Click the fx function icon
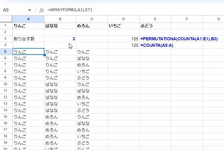224x150 pixels. 41,10
